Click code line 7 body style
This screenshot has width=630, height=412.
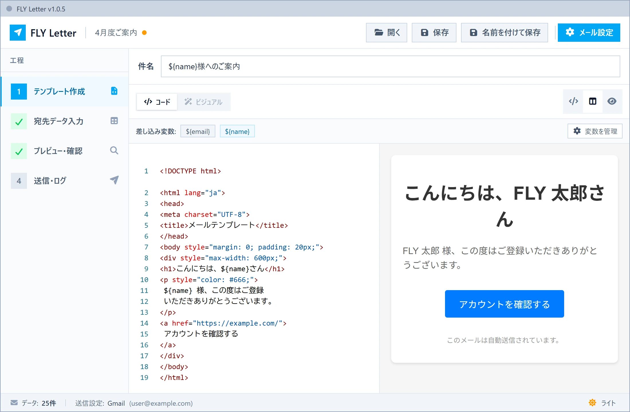click(241, 247)
